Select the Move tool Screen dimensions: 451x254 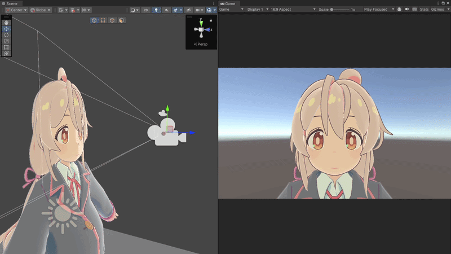(x=6, y=29)
